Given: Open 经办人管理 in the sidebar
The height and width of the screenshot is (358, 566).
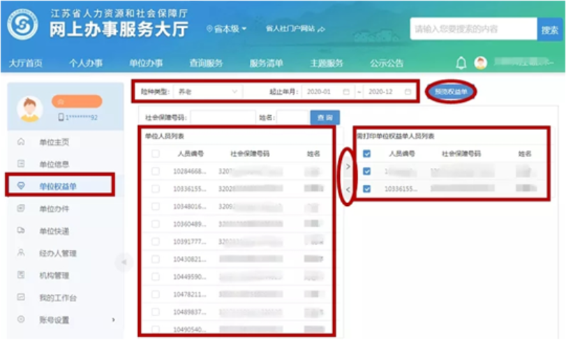Looking at the screenshot, I should coord(58,253).
